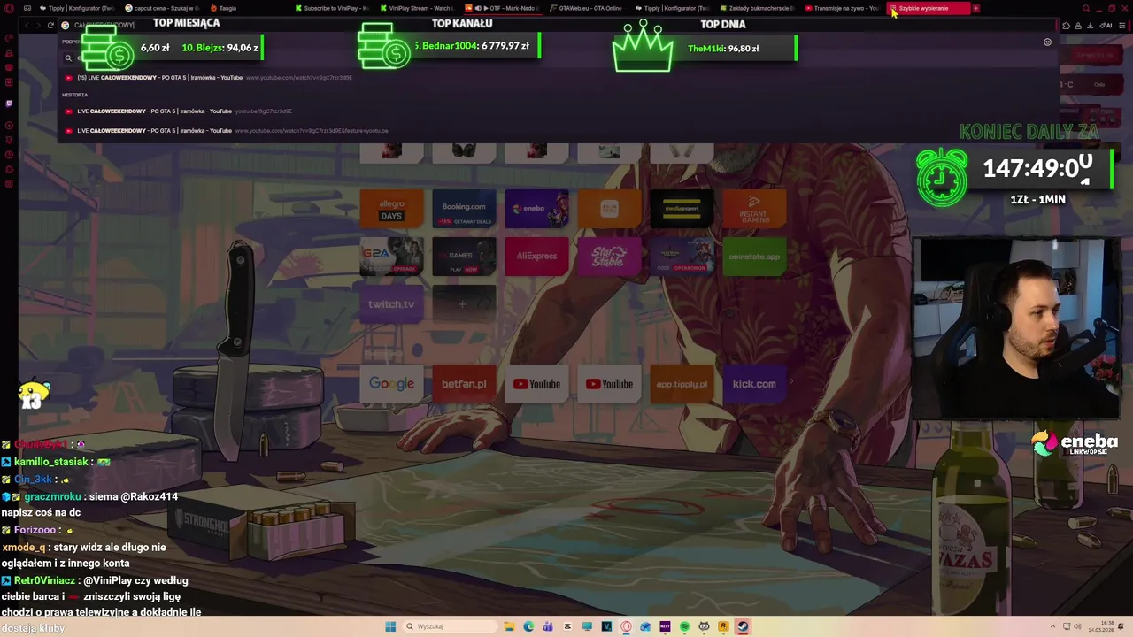Screen dimensions: 1133x637
Task: Open the AliExpress speed dial tile
Action: pyautogui.click(x=536, y=257)
